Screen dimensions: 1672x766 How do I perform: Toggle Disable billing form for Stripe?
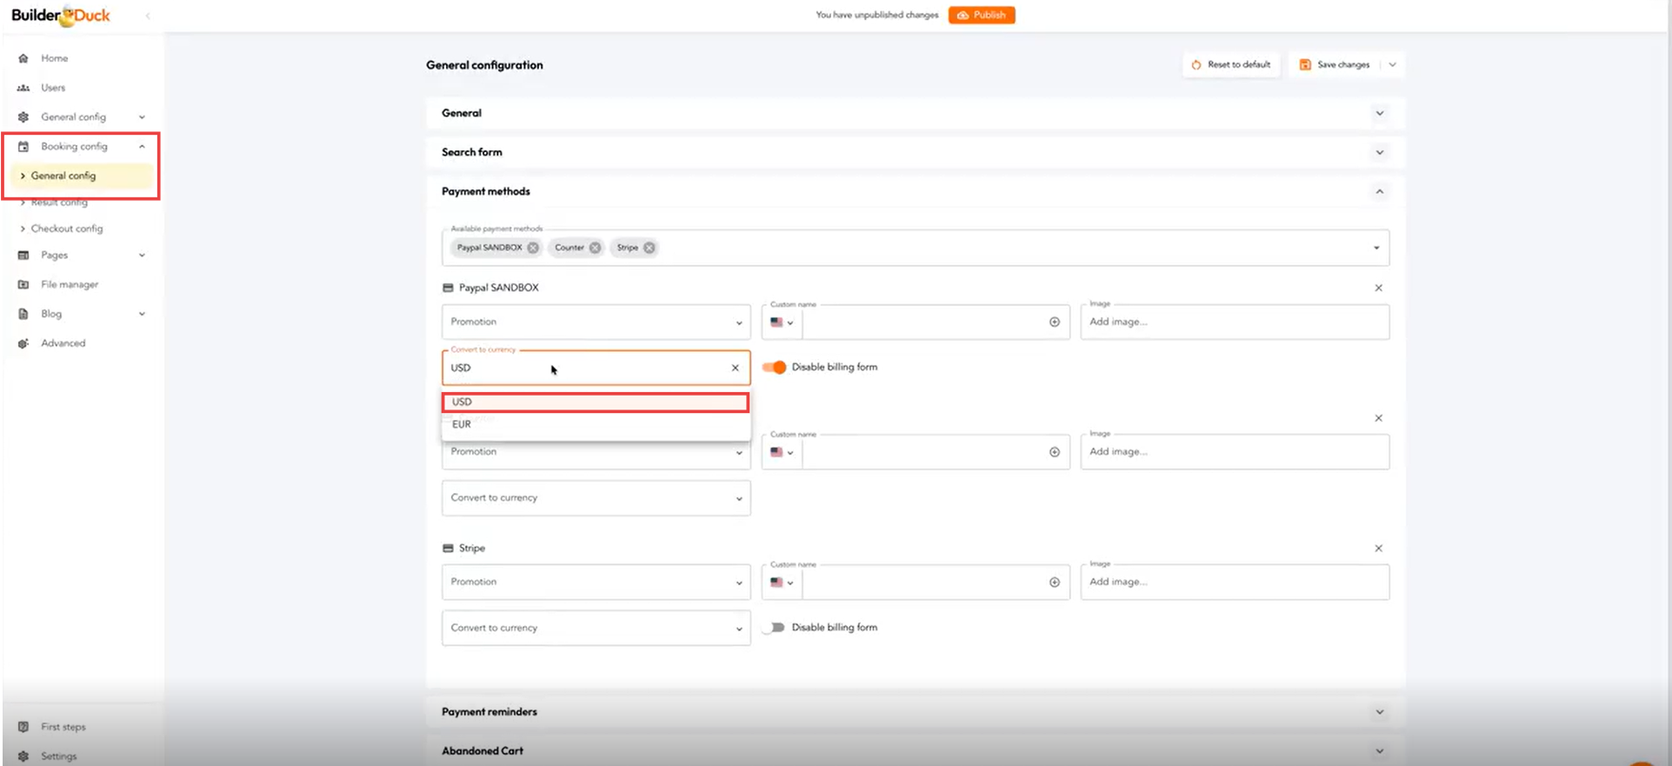[774, 628]
